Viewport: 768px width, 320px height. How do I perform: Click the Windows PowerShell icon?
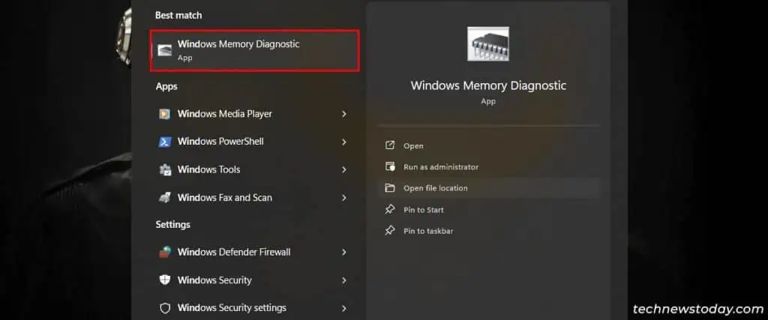coord(164,142)
